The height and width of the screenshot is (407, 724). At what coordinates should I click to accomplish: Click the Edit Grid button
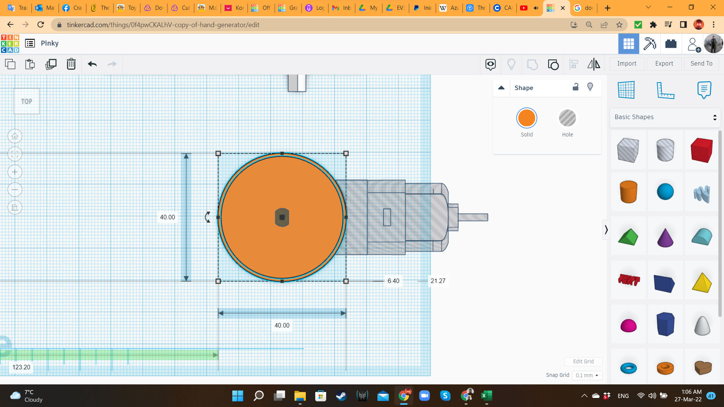coord(583,361)
